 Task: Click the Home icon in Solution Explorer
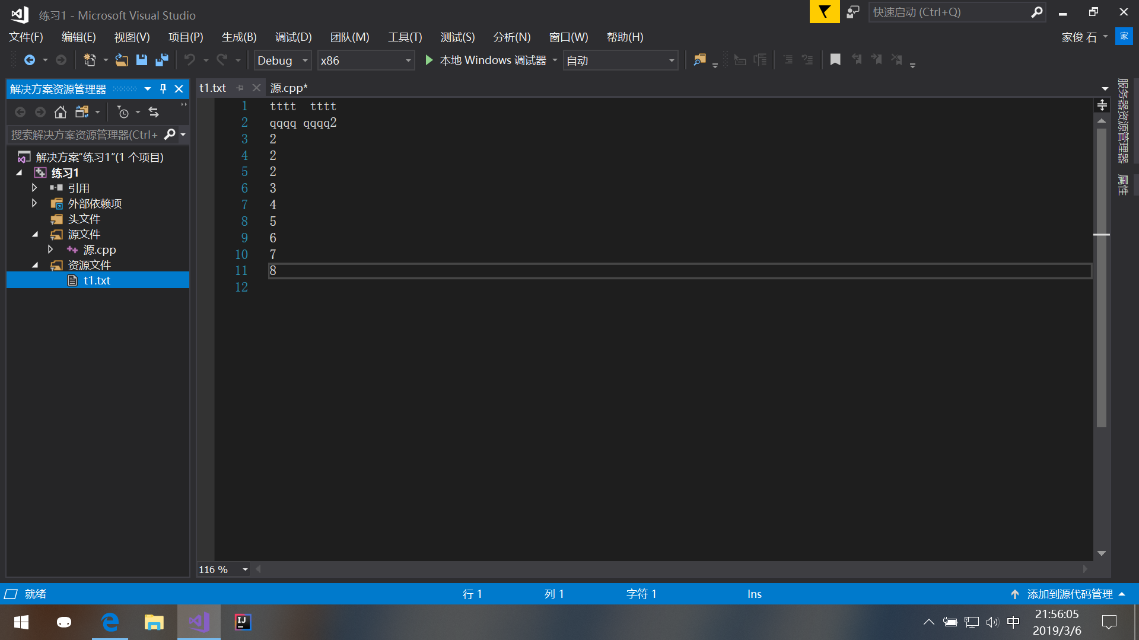pyautogui.click(x=61, y=112)
